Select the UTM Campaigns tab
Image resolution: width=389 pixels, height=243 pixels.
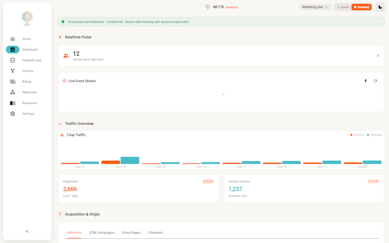[x=102, y=233]
